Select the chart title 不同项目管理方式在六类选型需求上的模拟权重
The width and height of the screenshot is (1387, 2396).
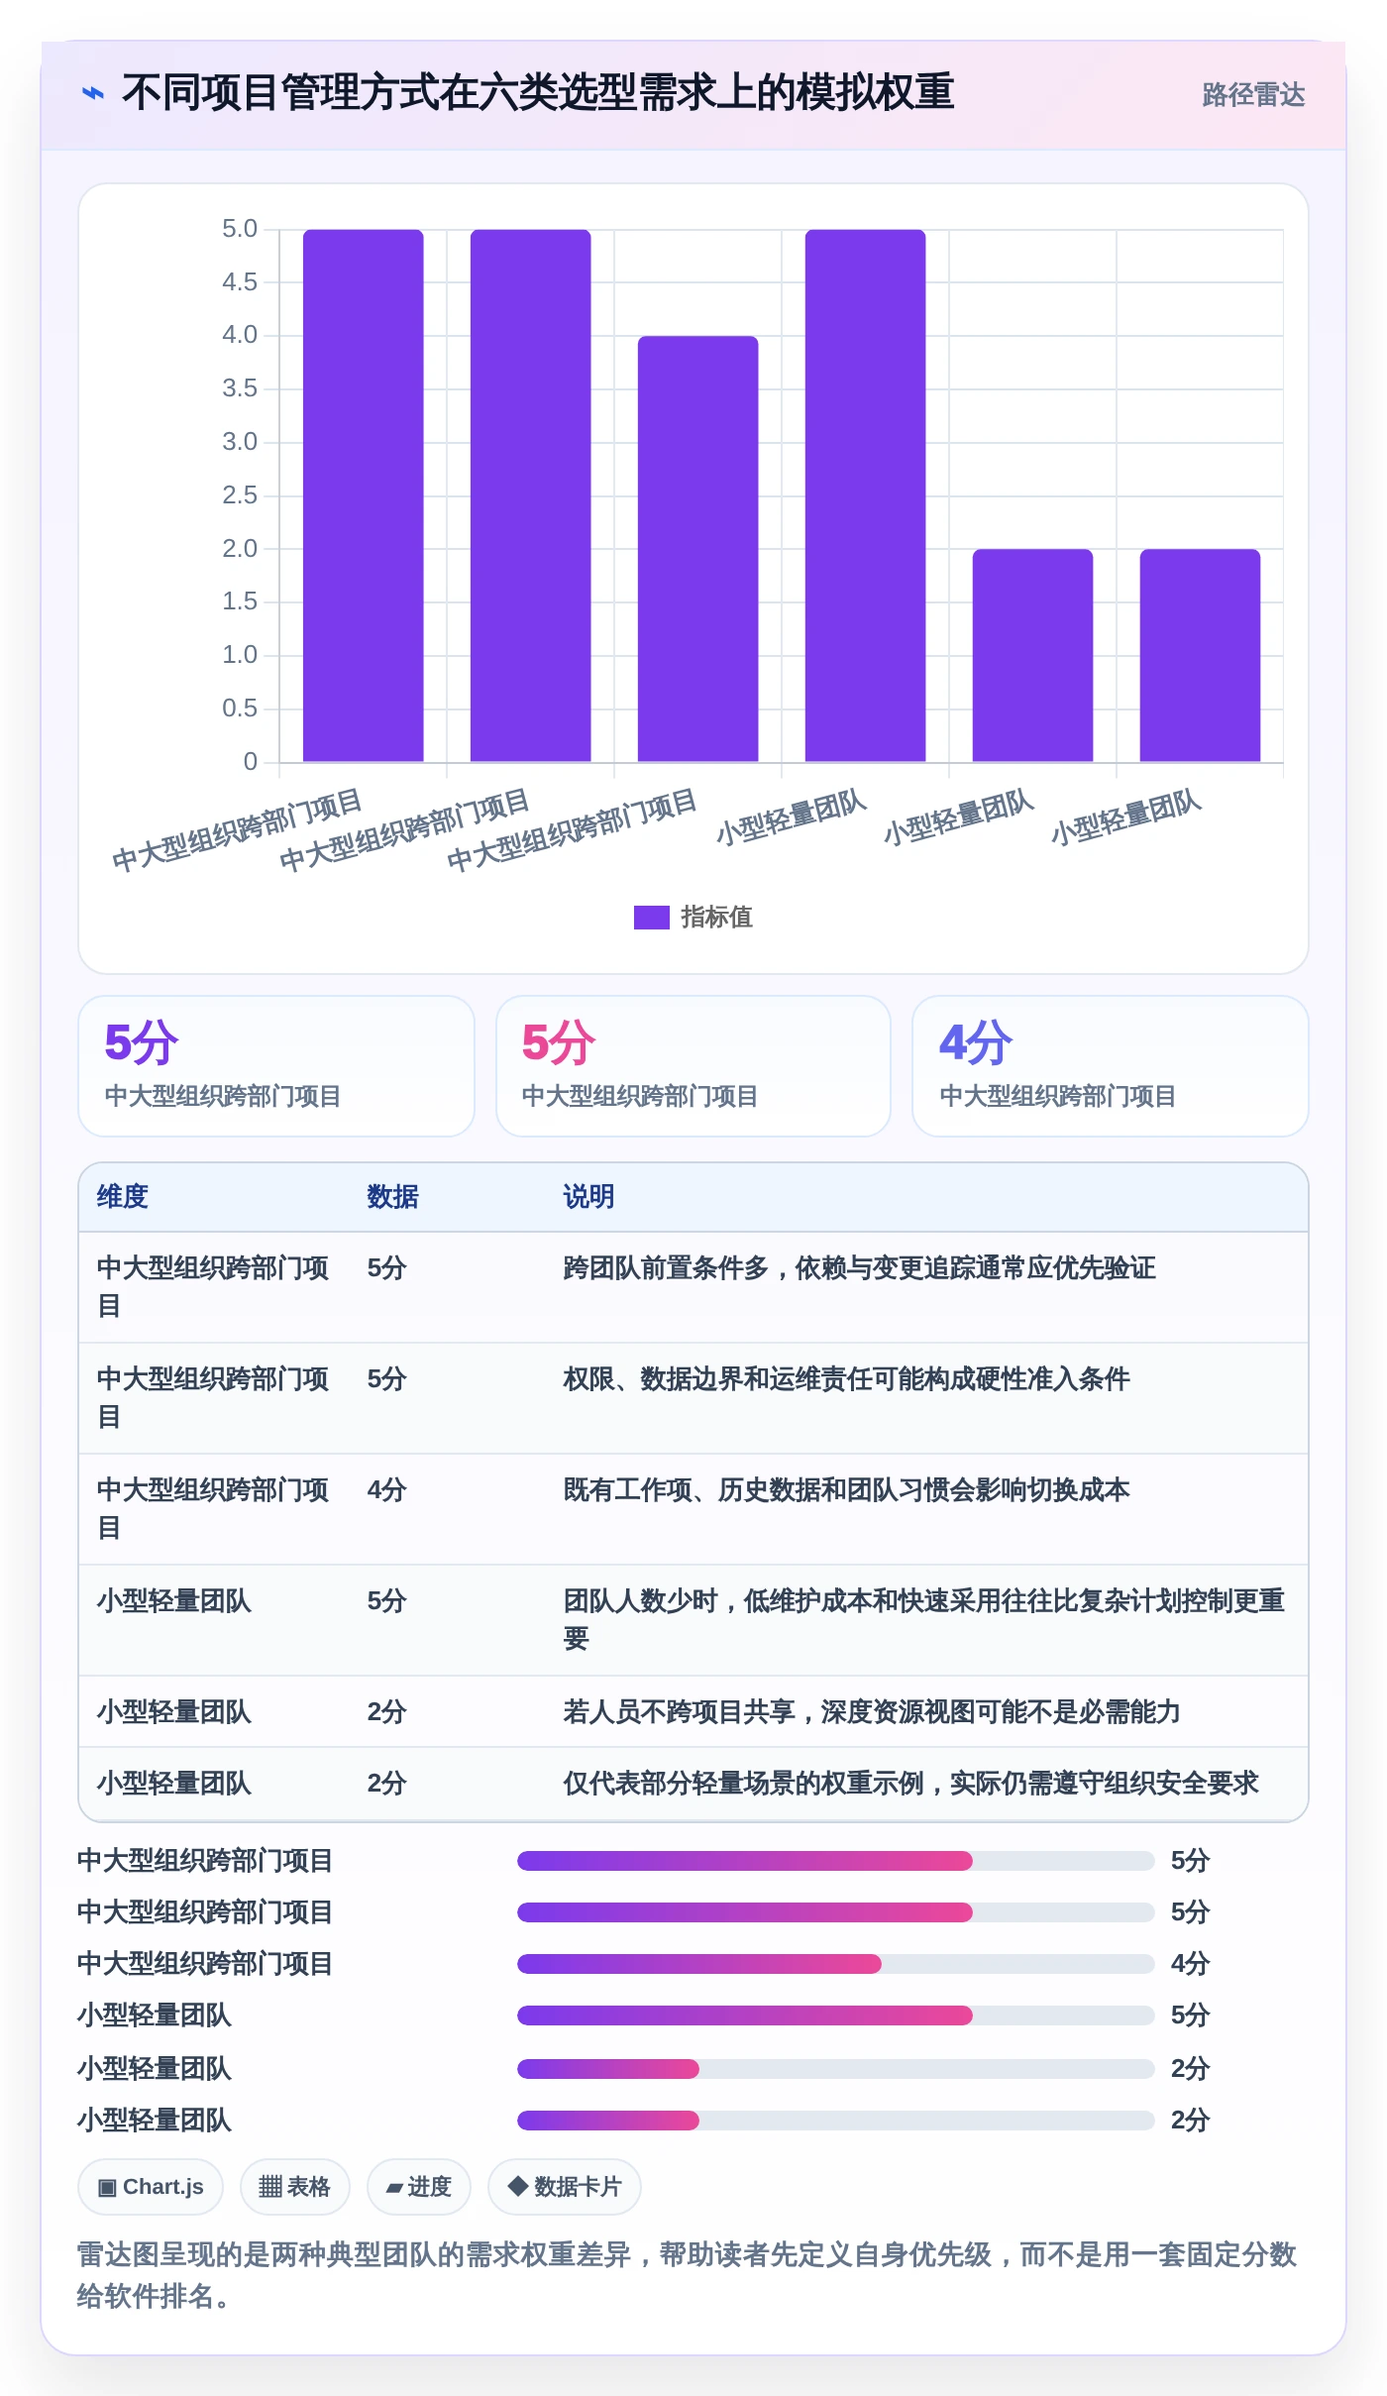point(537,92)
